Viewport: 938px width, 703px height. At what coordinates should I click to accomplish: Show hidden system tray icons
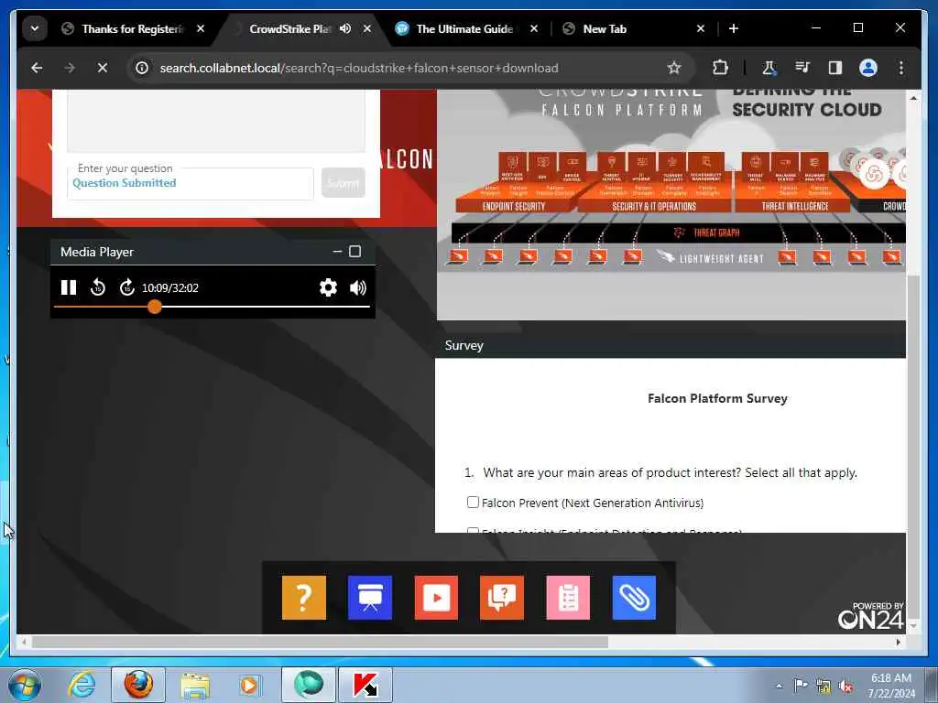[x=779, y=687]
